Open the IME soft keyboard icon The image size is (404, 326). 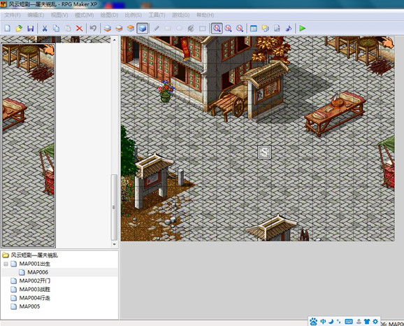(x=349, y=321)
